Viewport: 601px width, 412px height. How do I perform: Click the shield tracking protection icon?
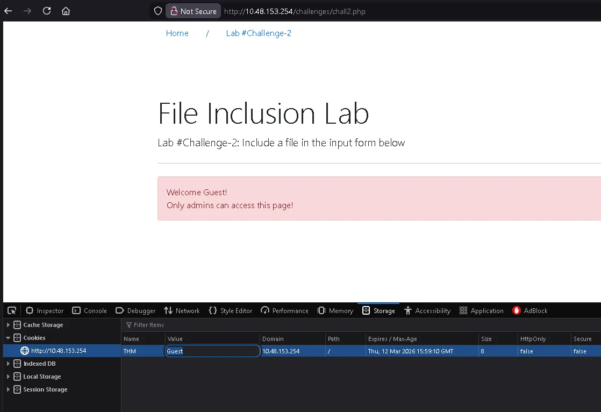pos(158,11)
